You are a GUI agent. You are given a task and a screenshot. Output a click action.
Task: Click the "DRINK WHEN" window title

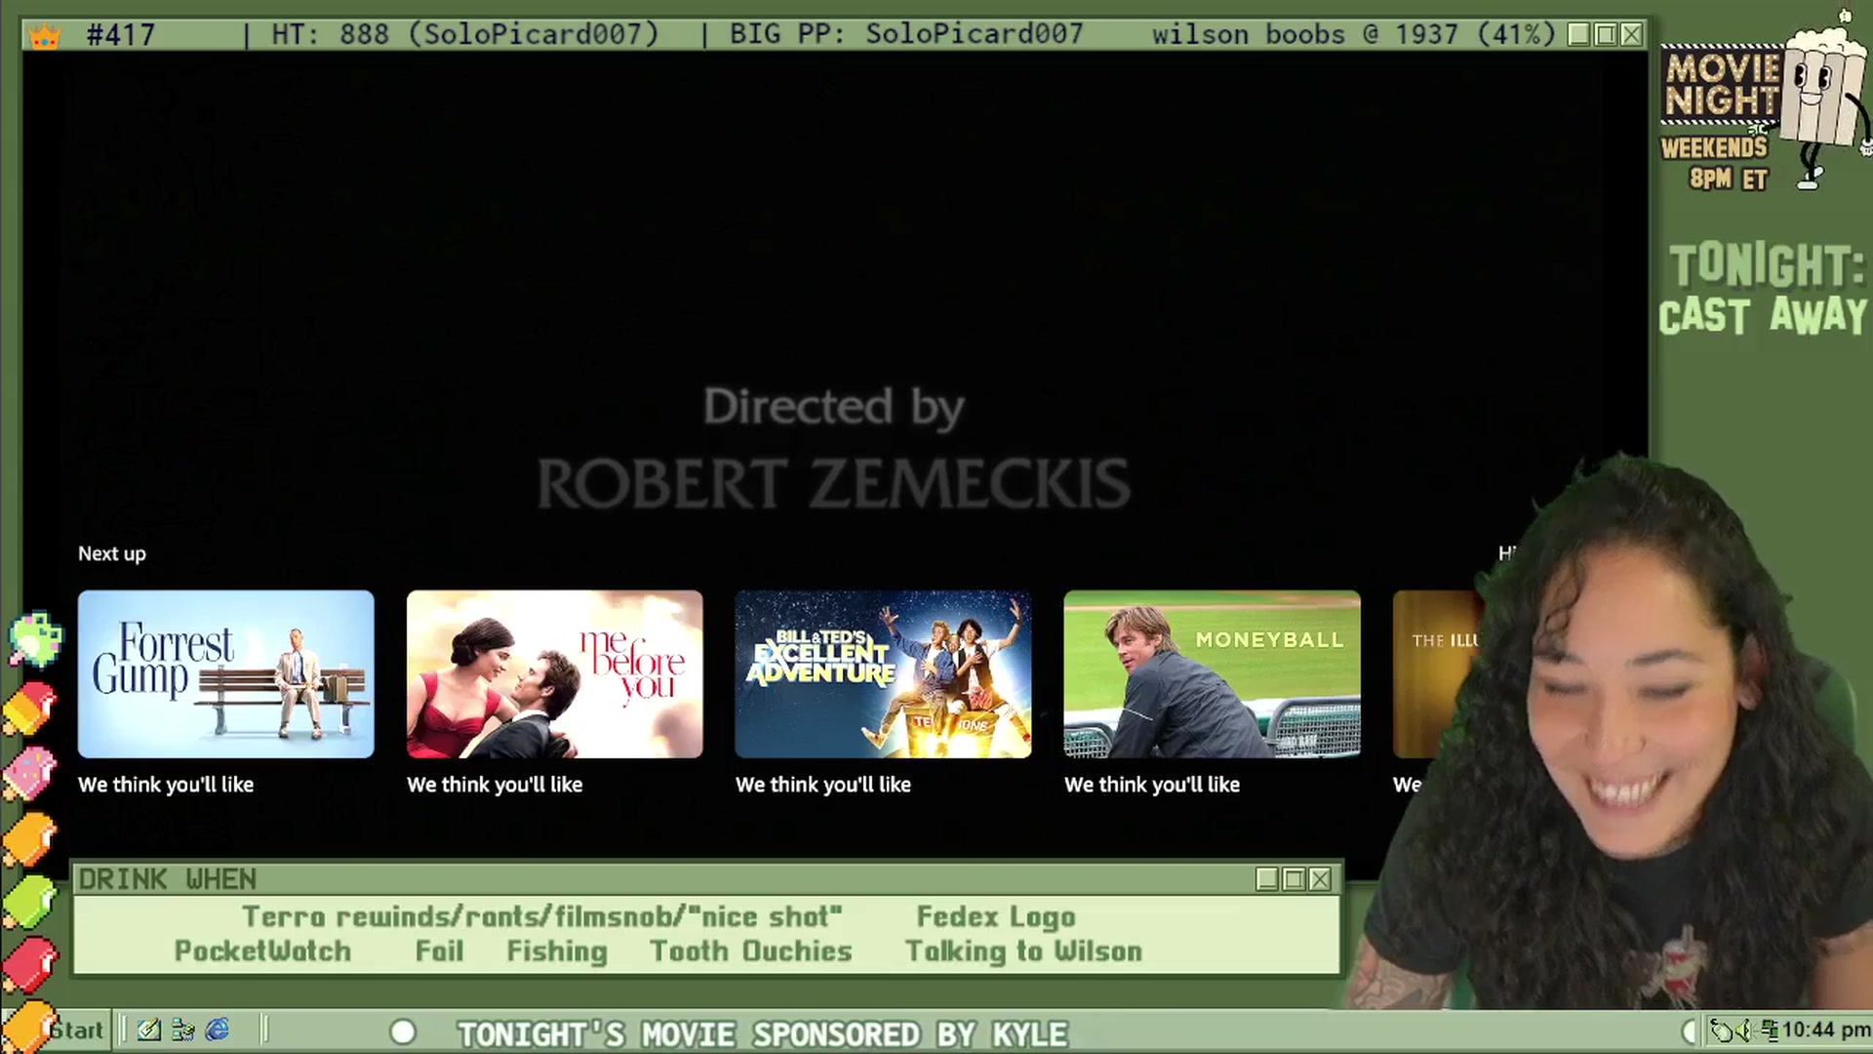pyautogui.click(x=167, y=879)
